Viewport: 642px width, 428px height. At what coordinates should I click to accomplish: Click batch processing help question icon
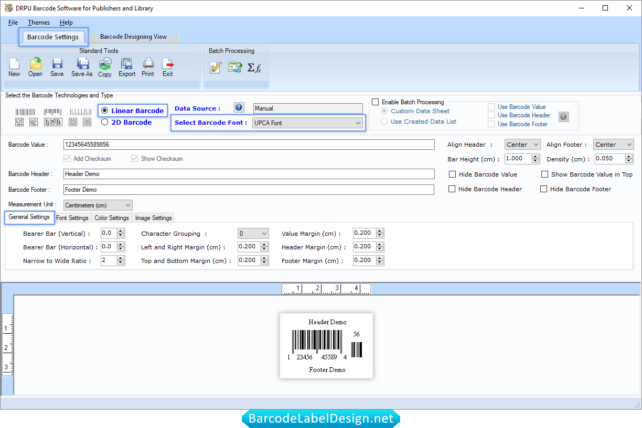564,117
